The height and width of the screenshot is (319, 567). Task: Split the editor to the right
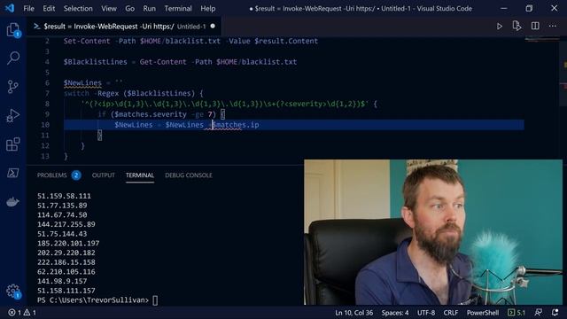[535, 26]
